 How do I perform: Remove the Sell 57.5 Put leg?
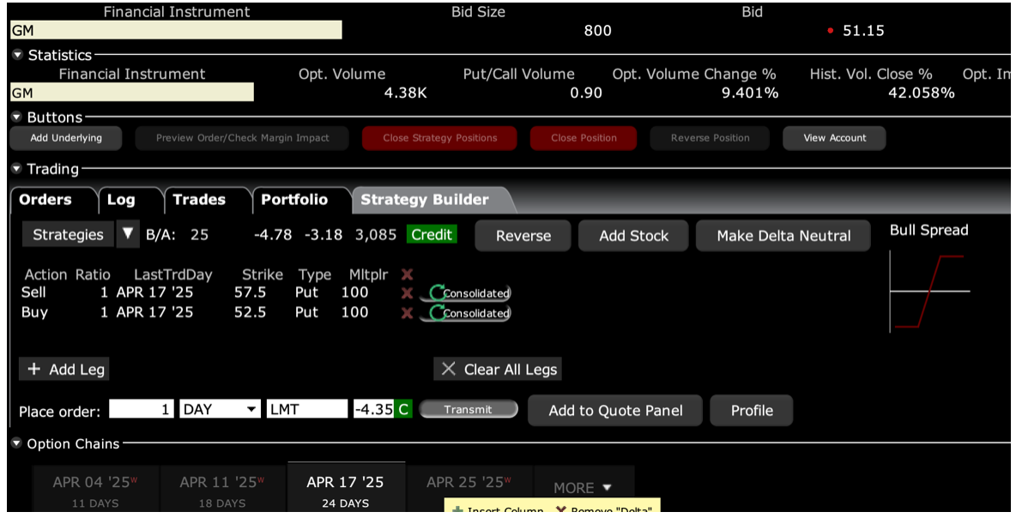pyautogui.click(x=407, y=293)
